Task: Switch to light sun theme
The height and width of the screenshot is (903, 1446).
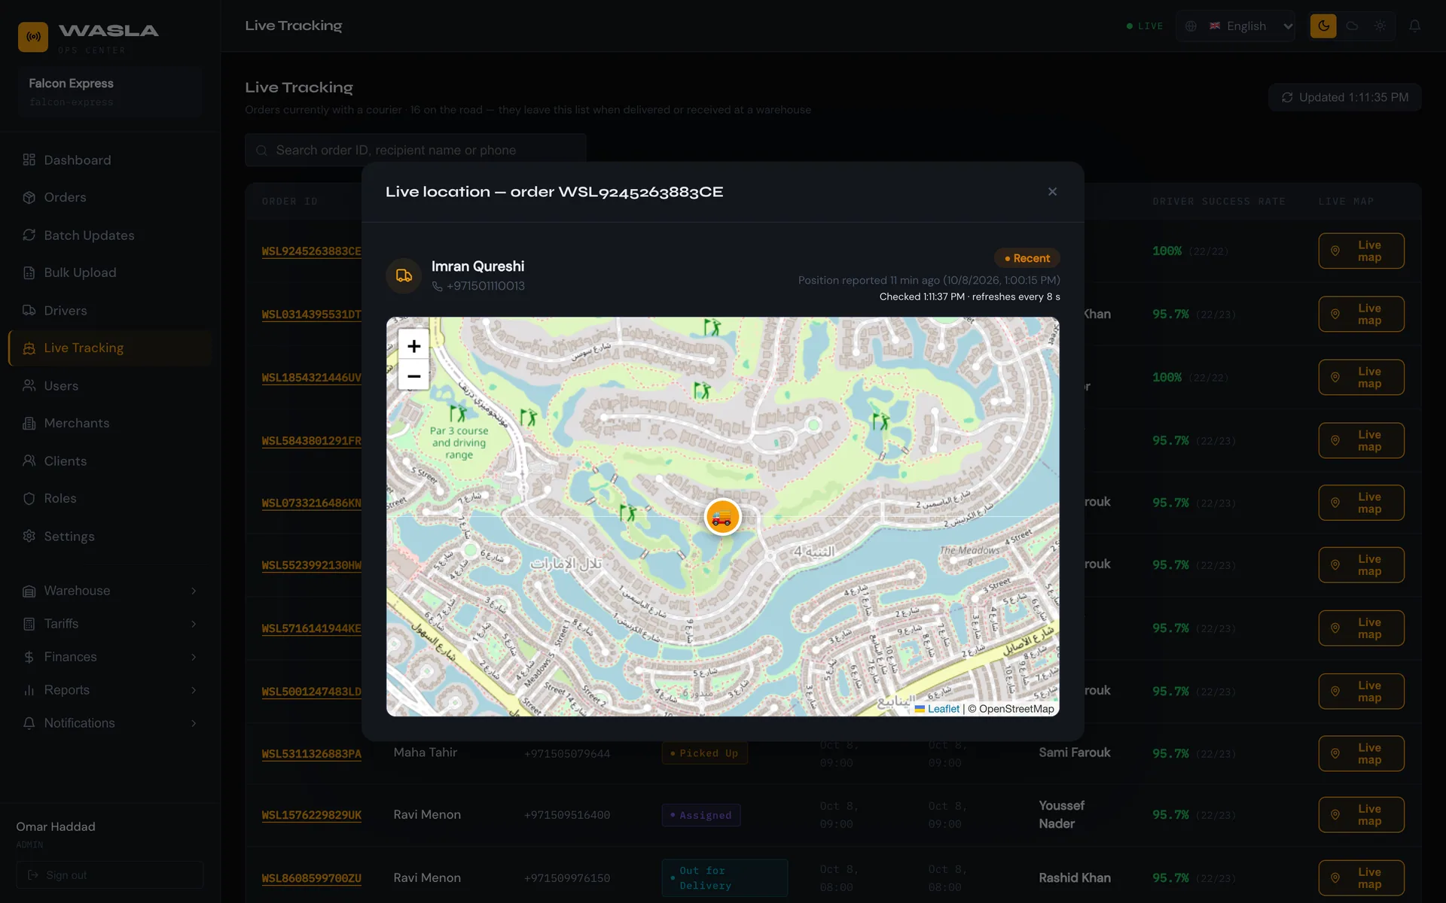Action: [x=1380, y=26]
